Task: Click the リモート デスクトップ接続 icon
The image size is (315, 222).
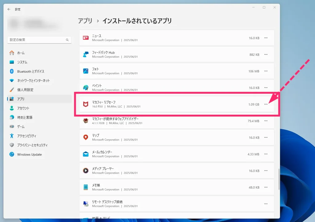Action: [x=86, y=204]
